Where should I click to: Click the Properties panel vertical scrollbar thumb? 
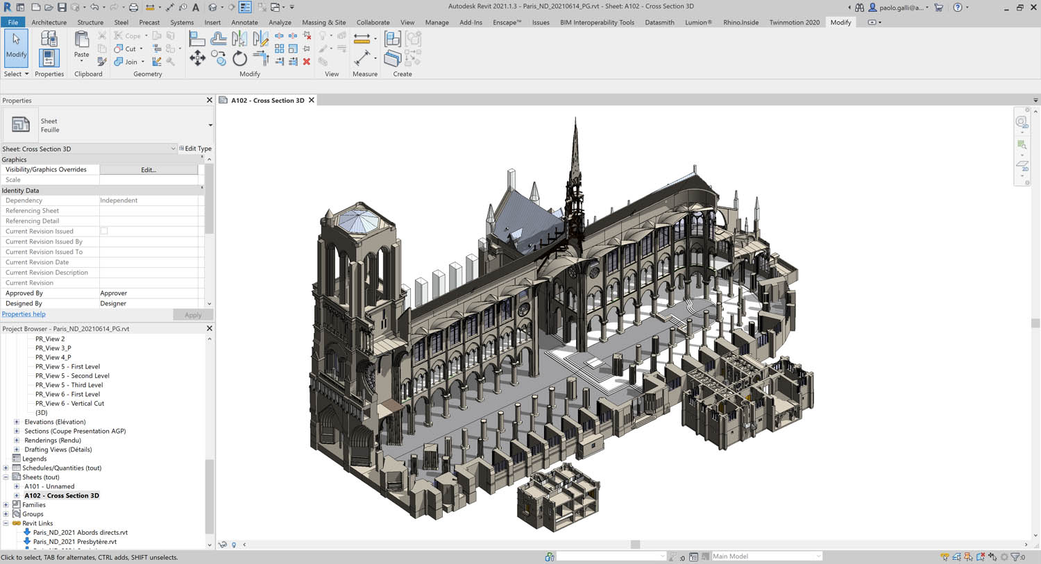[210, 198]
